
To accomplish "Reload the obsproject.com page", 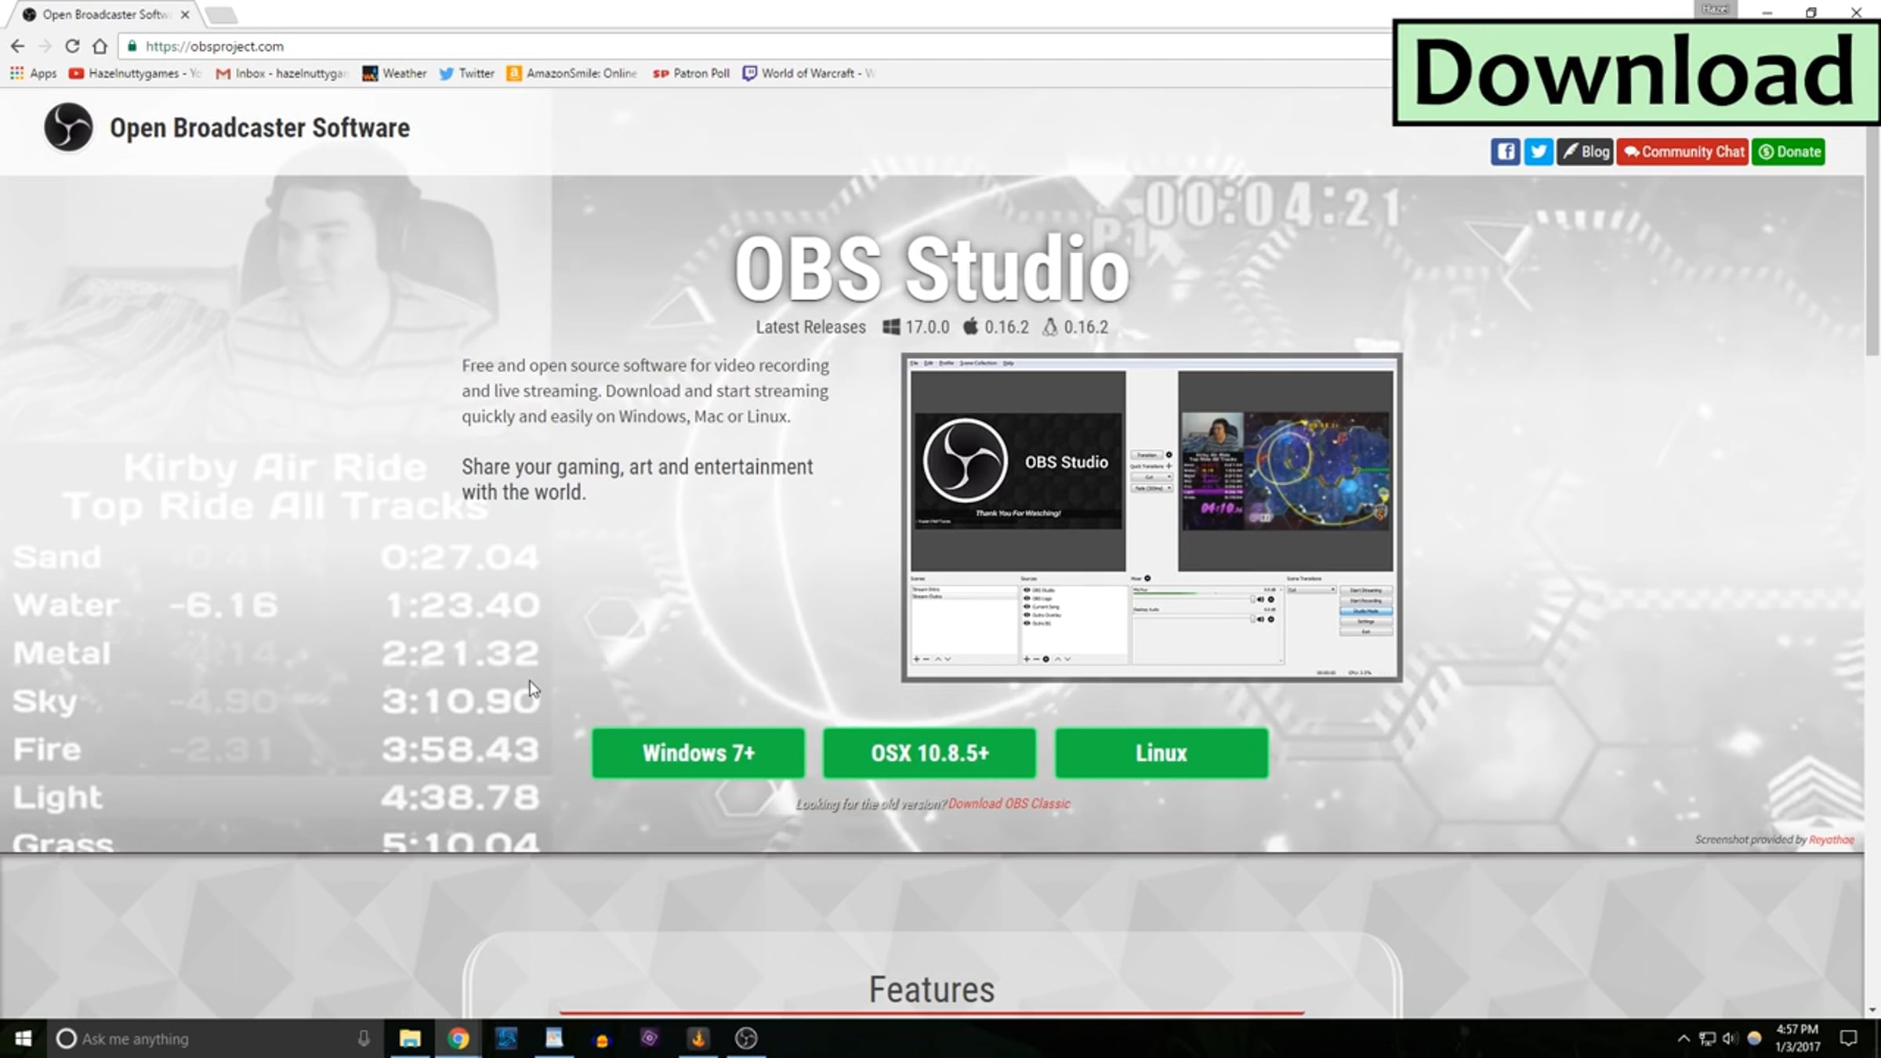I will [72, 46].
